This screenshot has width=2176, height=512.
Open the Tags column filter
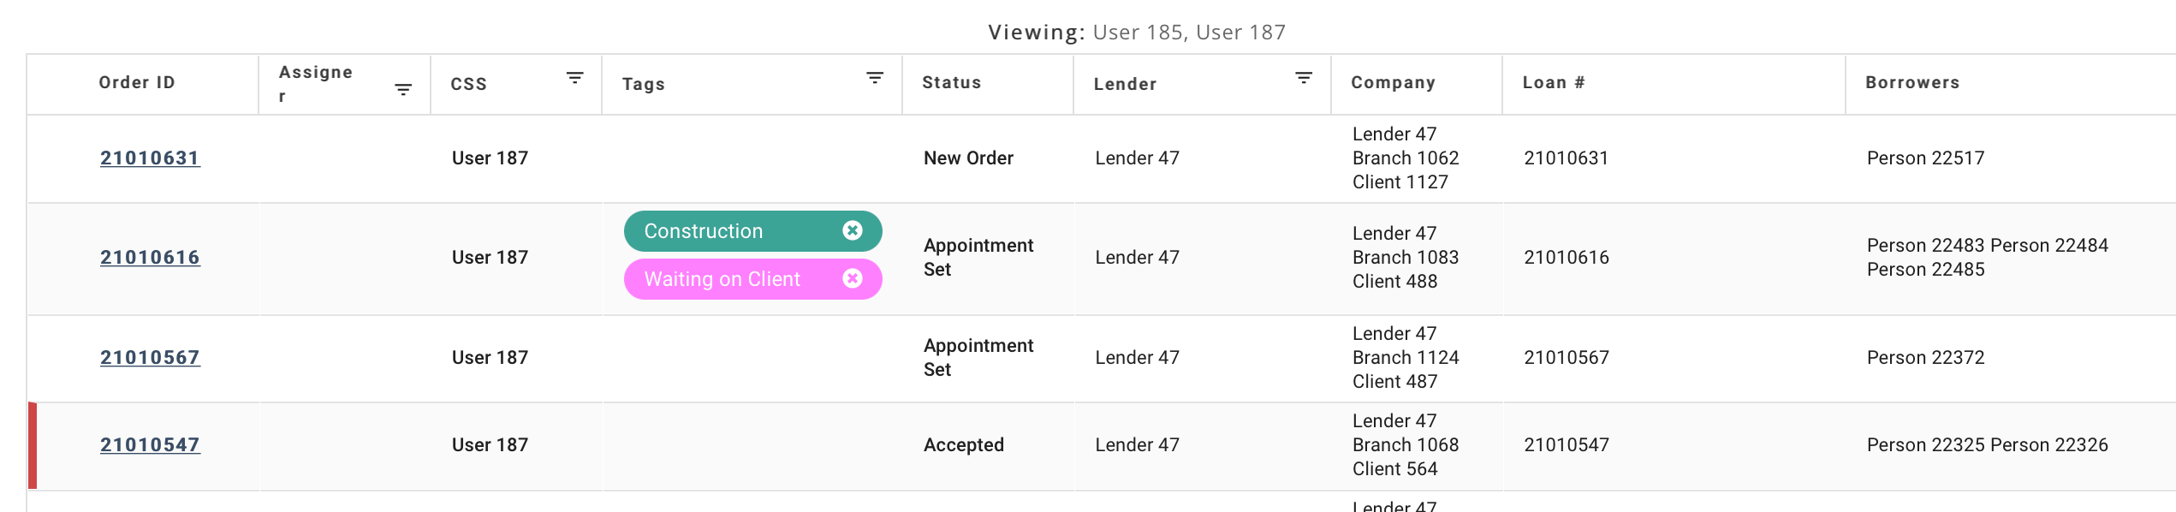click(x=875, y=78)
